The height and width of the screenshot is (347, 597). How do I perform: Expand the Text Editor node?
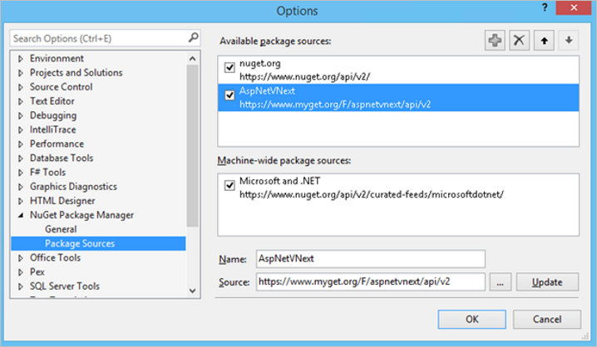coord(21,101)
